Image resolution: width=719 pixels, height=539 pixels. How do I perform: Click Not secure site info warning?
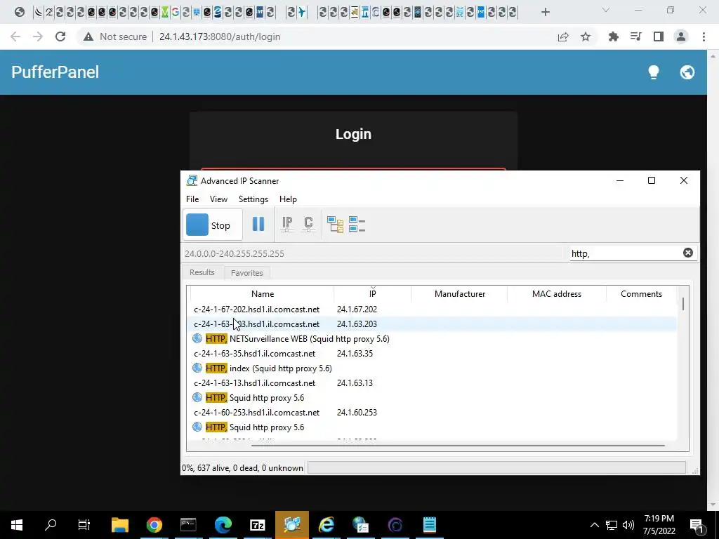click(x=115, y=36)
